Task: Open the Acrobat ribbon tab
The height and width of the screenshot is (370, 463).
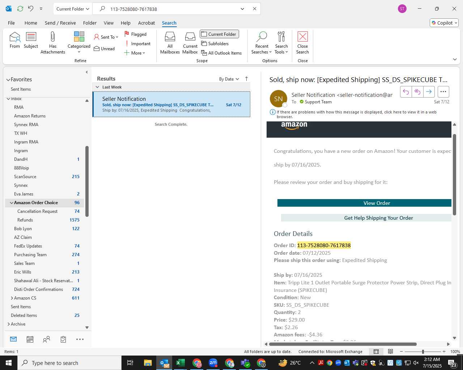Action: tap(146, 23)
